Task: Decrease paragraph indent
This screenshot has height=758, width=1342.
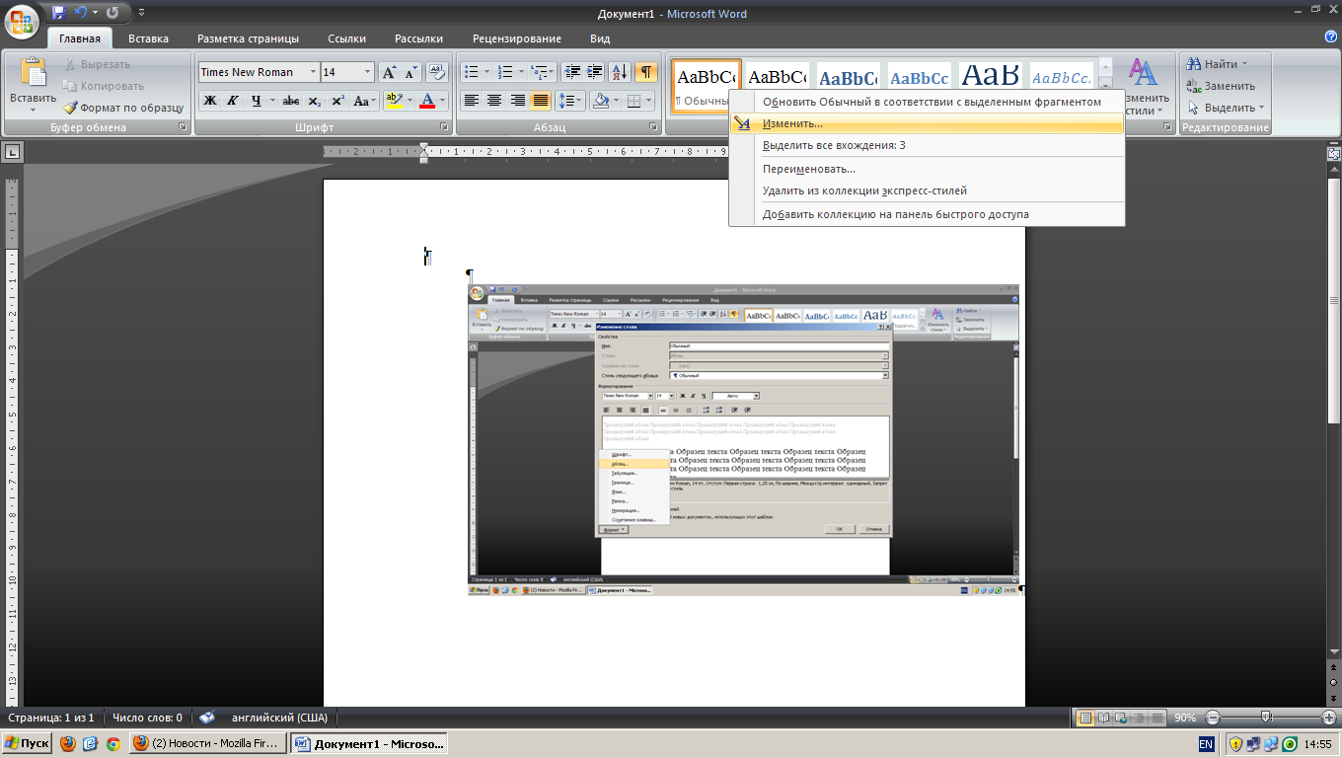Action: tap(572, 72)
